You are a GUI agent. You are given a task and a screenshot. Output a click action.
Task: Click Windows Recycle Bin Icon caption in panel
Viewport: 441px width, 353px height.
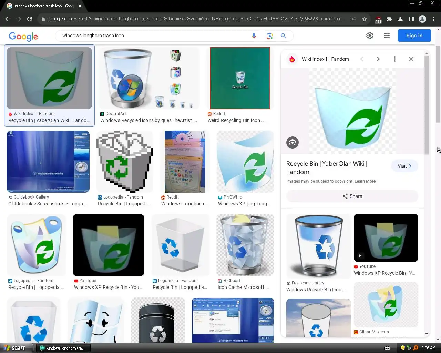tap(316, 290)
